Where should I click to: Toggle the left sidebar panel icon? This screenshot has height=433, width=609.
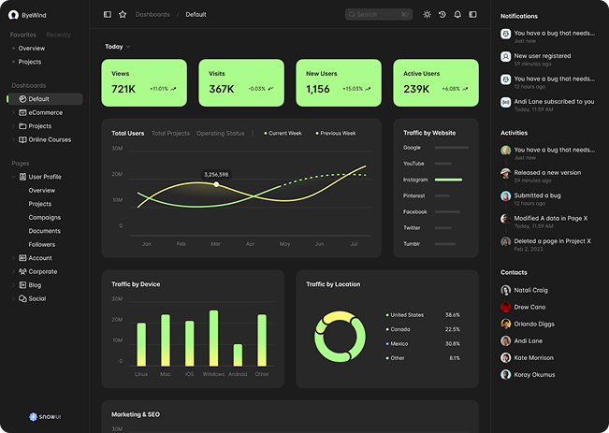tap(108, 15)
